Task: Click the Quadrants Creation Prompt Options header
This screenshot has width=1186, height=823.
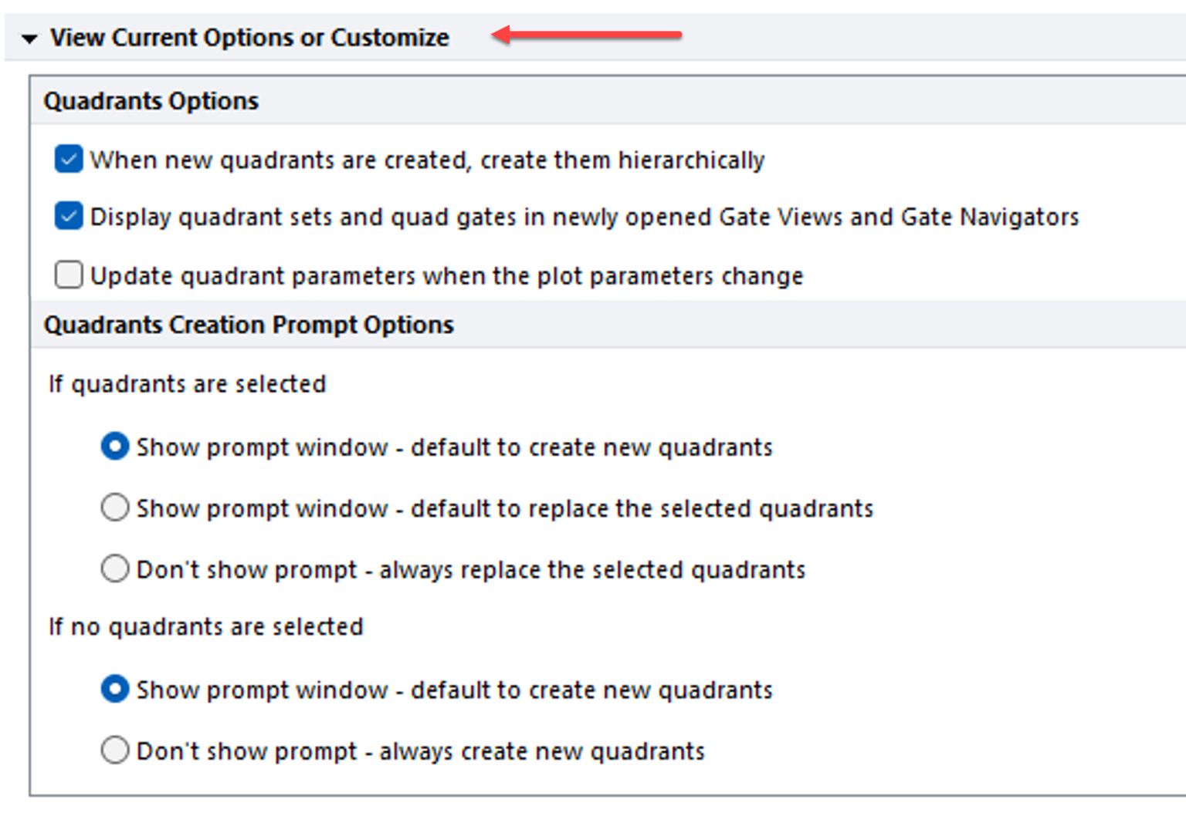Action: [x=248, y=325]
